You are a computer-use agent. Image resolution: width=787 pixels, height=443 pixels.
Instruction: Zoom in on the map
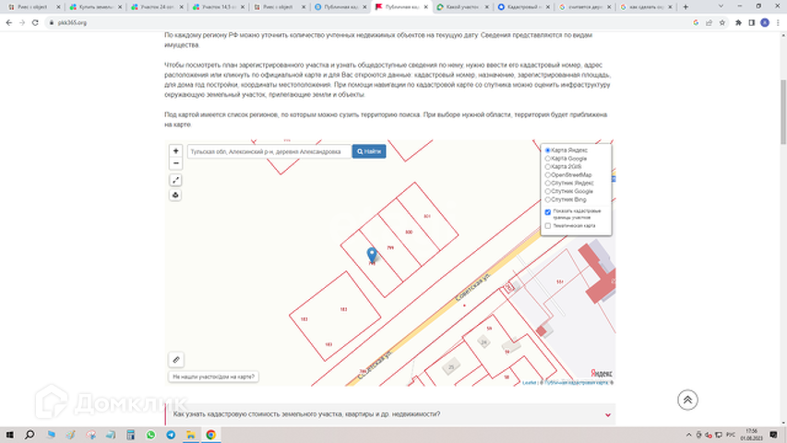176,150
